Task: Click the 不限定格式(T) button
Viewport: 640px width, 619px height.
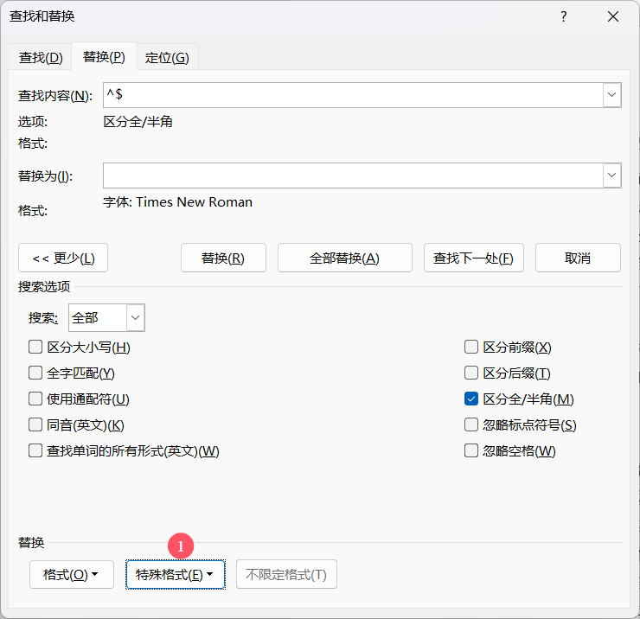Action: tap(286, 575)
